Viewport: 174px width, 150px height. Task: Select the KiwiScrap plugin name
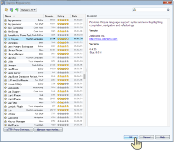pos(13,32)
